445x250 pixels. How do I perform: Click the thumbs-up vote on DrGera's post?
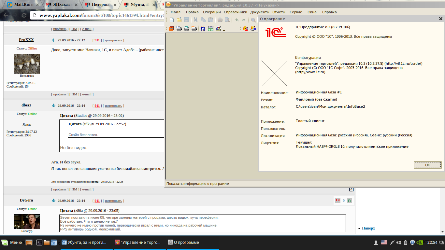[x=350, y=201]
